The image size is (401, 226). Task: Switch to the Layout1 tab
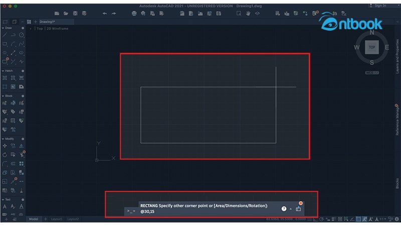pos(57,219)
